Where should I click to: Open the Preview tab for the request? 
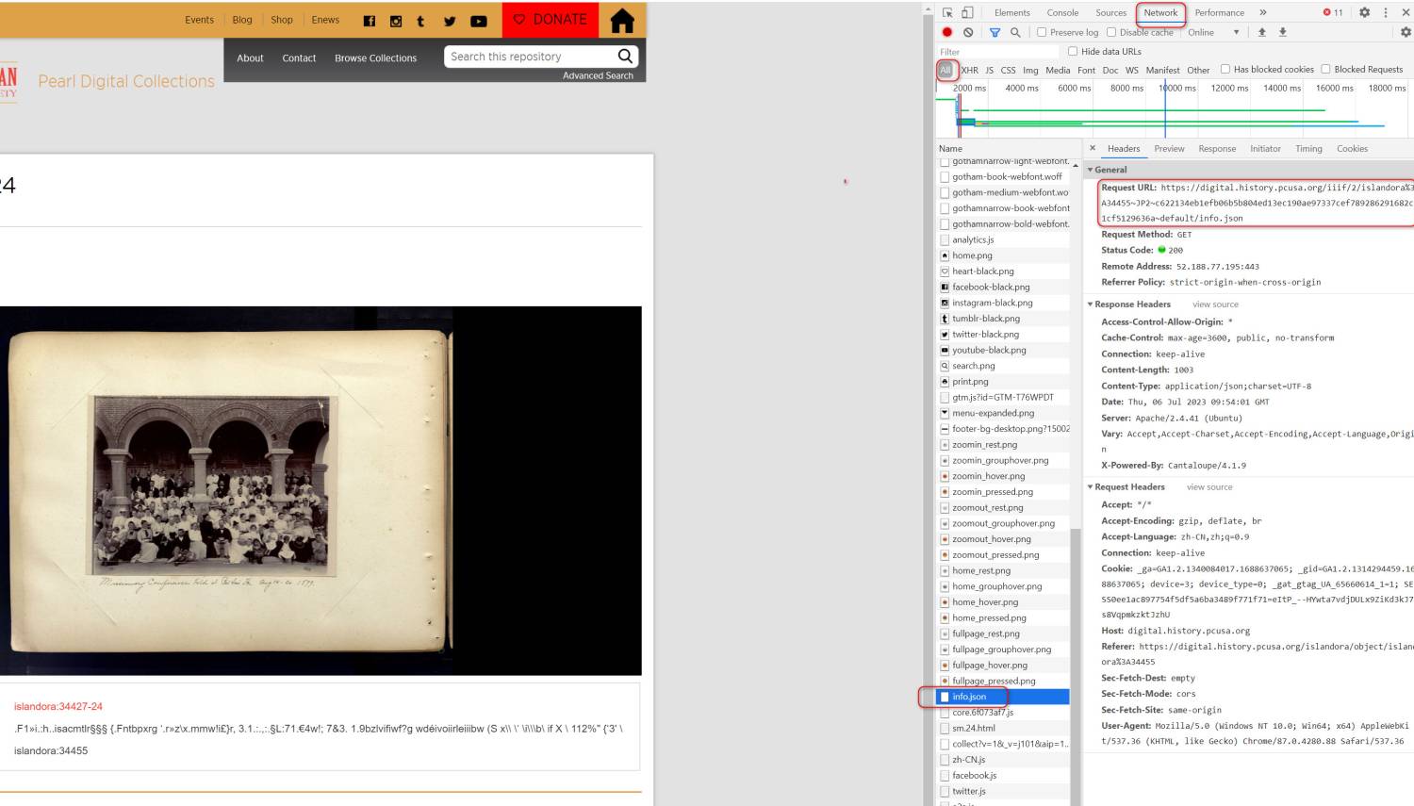coord(1169,149)
